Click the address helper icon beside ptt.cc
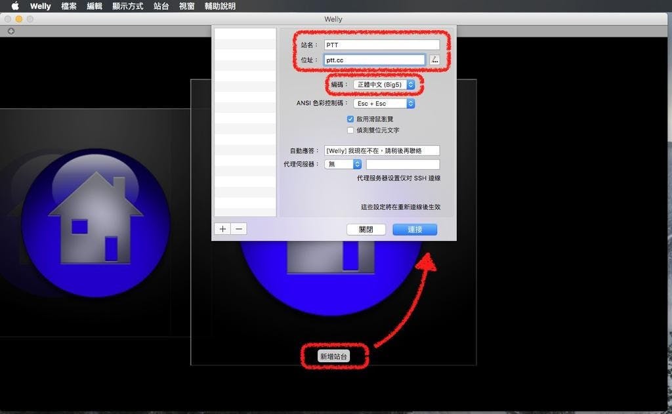Screen dimensions: 672x414 tap(434, 60)
